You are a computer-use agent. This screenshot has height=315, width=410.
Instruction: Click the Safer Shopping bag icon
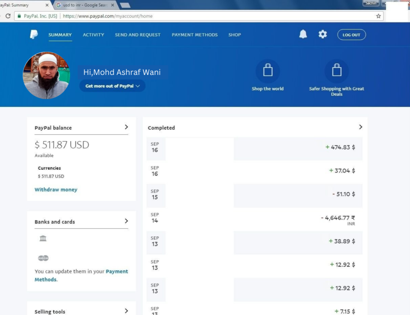coord(336,71)
